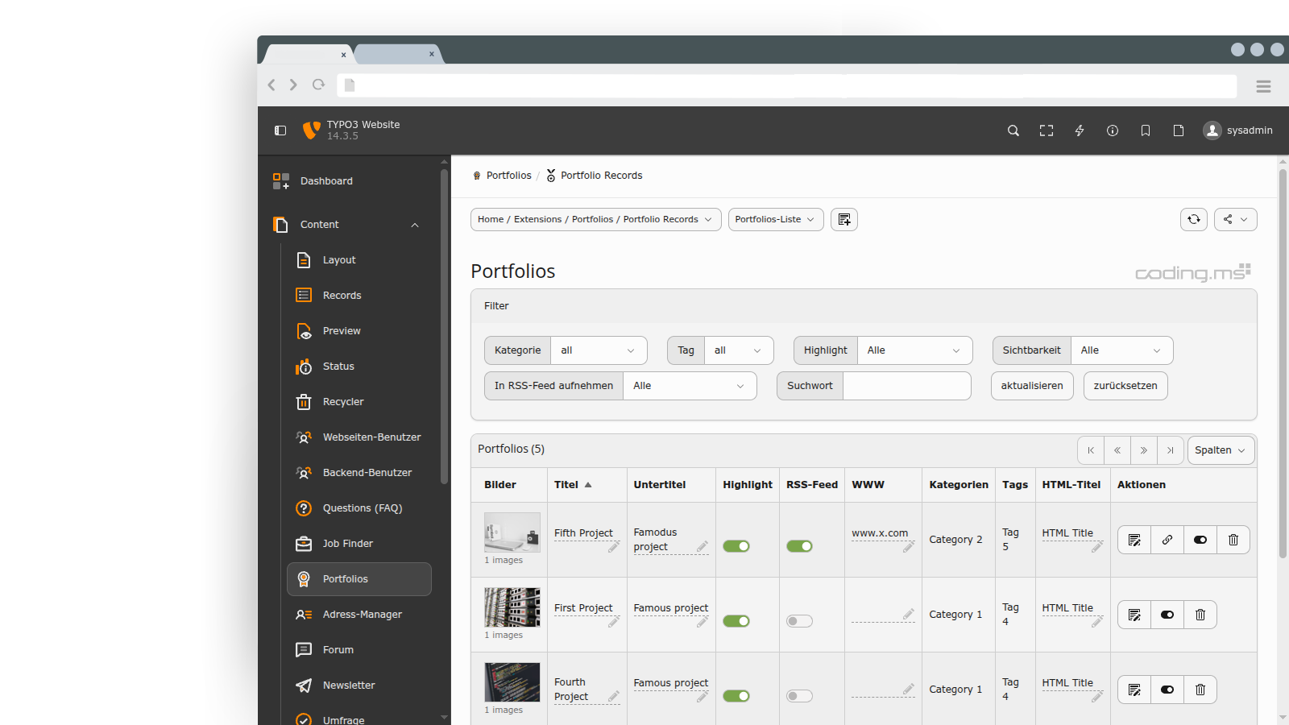Open the Fifth Project thumbnail image

click(512, 532)
